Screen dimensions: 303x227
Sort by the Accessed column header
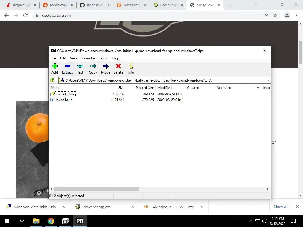[x=229, y=87]
